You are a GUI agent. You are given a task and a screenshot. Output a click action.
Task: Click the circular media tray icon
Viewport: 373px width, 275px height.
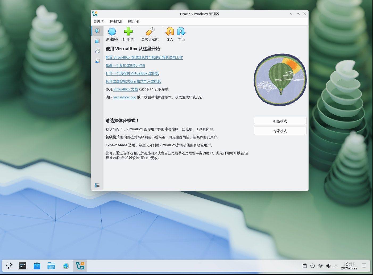coord(313,266)
